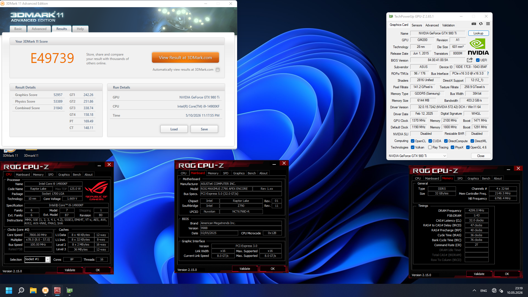Click GPU-Z screenshot camera icon
The width and height of the screenshot is (528, 297).
click(x=474, y=24)
